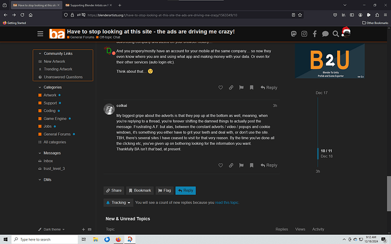Like colkai's post with heart icon
The image size is (391, 244).
pos(220,165)
